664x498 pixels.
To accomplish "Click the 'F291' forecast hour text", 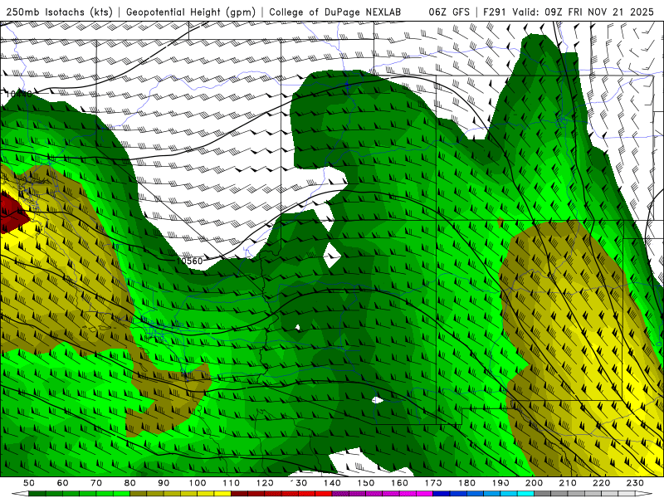I will pyautogui.click(x=495, y=12).
